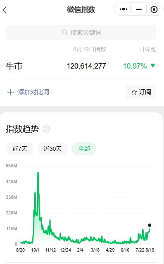Click the 4/29 x-axis date label
164x264 pixels.
[x=110, y=250]
